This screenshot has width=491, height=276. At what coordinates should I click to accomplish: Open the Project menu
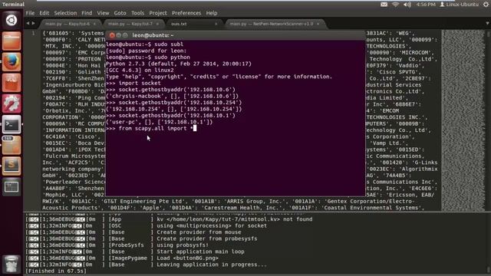(158, 13)
